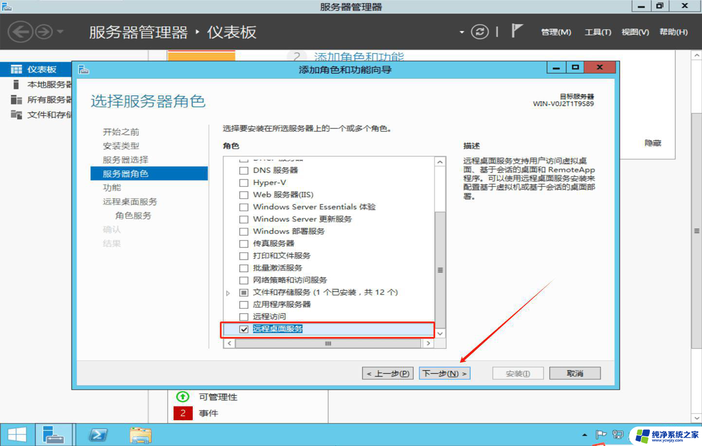Open the 帮助(H) menu
The image size is (702, 446).
pyautogui.click(x=673, y=32)
